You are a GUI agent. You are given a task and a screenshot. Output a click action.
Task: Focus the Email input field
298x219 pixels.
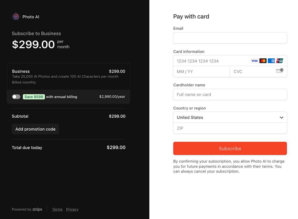pos(230,38)
